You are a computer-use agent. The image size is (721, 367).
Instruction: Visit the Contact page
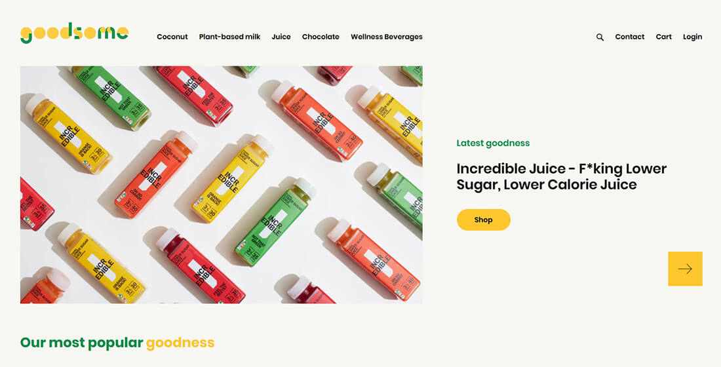click(x=629, y=37)
